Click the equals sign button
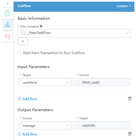 (23, 41)
